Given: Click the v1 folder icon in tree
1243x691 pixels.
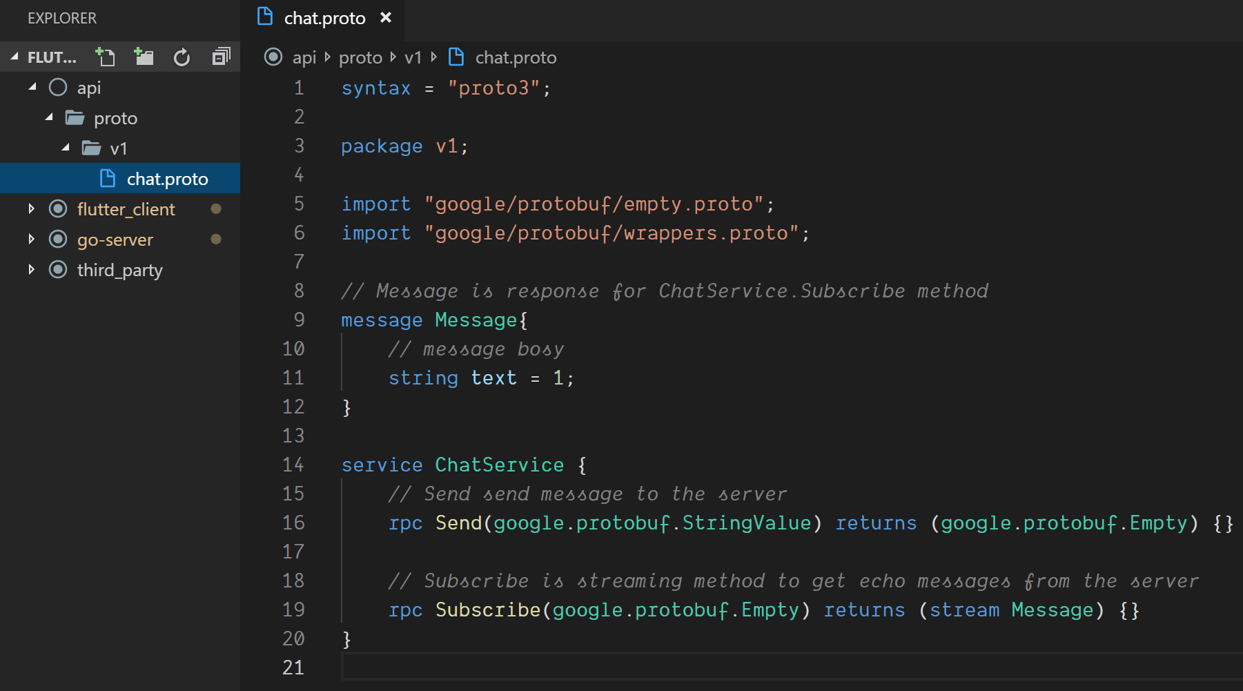Looking at the screenshot, I should coord(91,148).
